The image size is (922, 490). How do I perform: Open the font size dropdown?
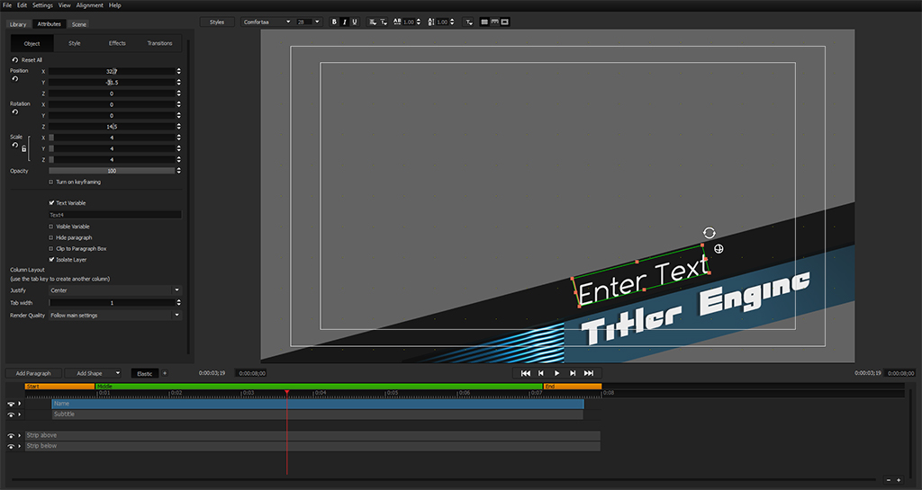pyautogui.click(x=317, y=22)
